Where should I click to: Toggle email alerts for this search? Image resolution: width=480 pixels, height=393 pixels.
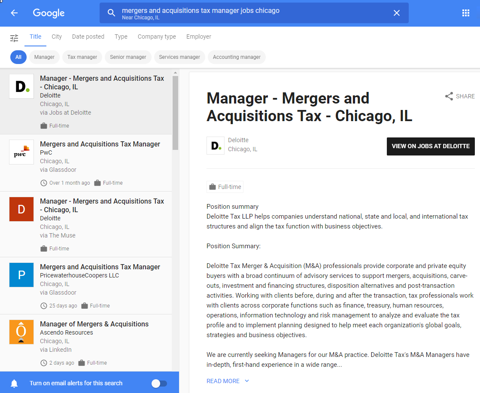[159, 383]
